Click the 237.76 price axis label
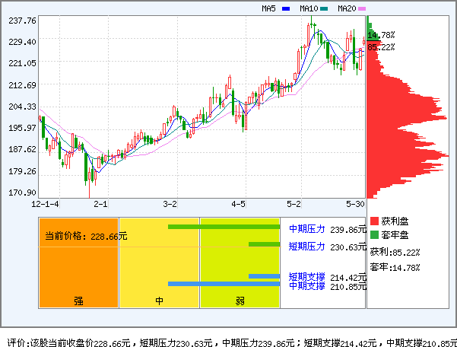 click(x=23, y=20)
